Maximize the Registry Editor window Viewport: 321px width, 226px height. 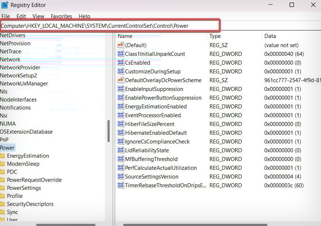click(x=292, y=5)
